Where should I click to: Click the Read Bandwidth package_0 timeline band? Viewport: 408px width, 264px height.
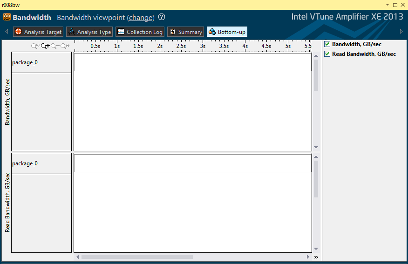pos(193,163)
